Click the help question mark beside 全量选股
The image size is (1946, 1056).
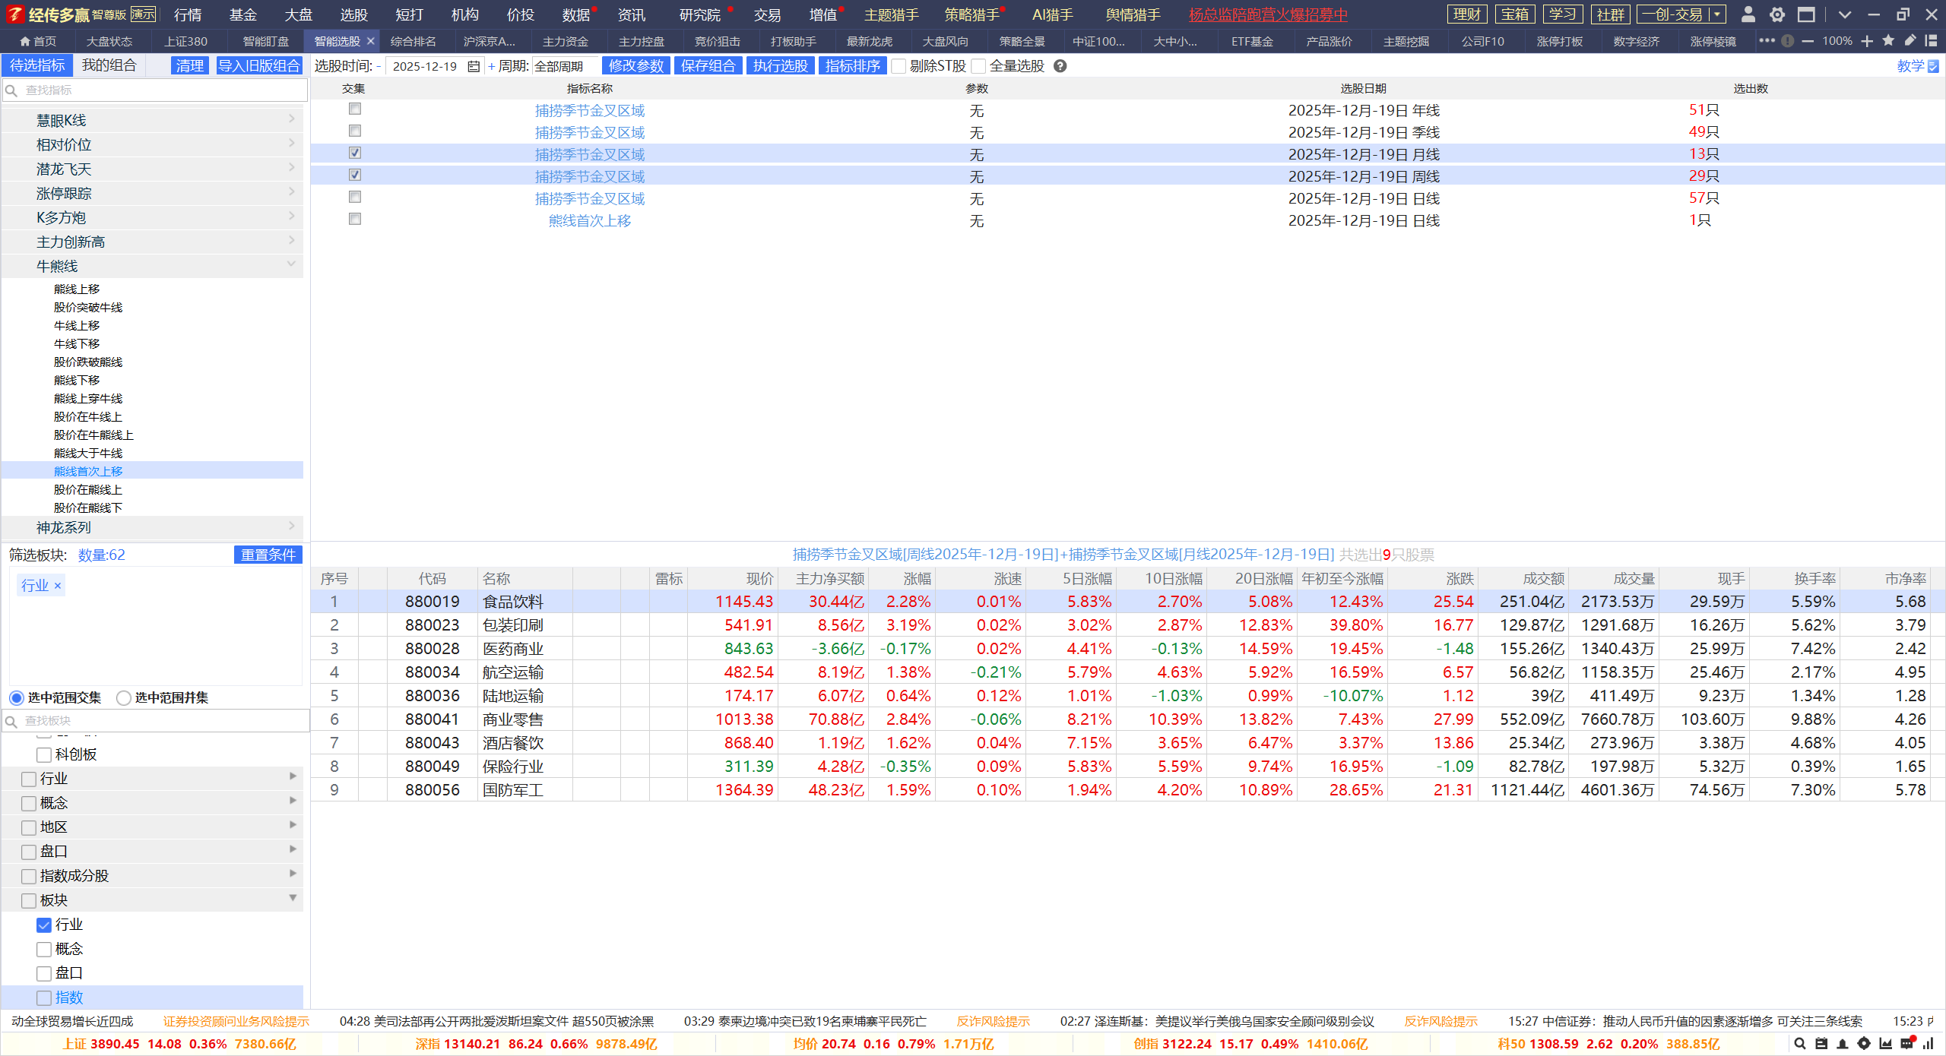coord(1060,66)
